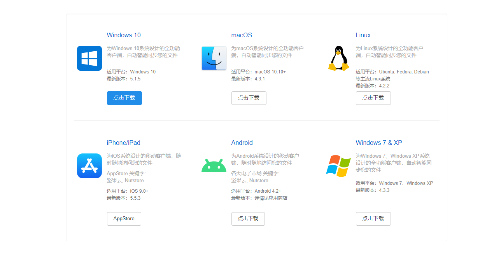This screenshot has width=480, height=256.
Task: Download the Android client via its 点击下载 button
Action: click(x=248, y=219)
